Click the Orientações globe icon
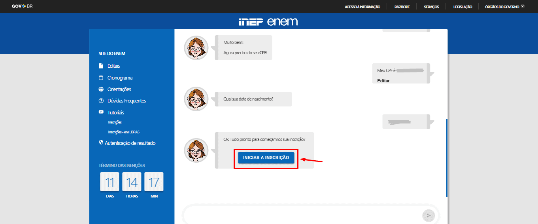Image resolution: width=538 pixels, height=224 pixels. 101,89
